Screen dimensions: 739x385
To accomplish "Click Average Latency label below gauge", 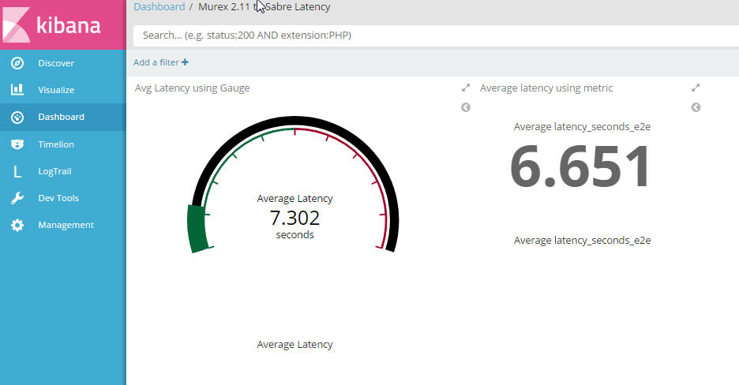I will coord(295,345).
